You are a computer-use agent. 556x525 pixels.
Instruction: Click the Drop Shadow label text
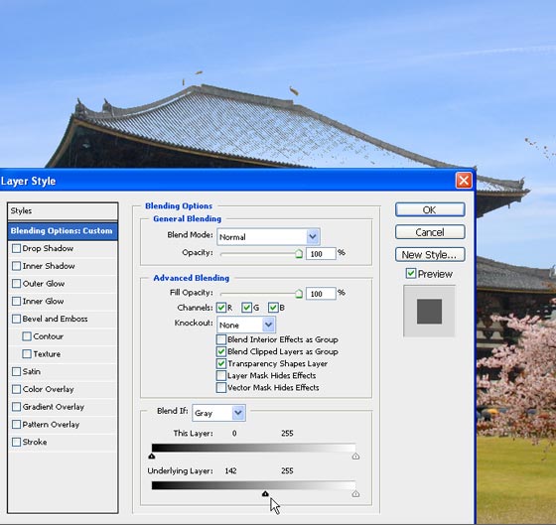pyautogui.click(x=48, y=248)
